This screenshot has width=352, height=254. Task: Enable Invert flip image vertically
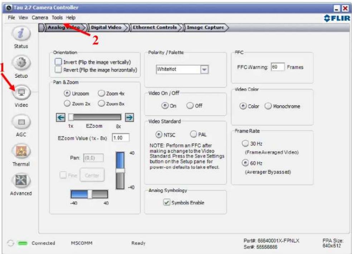58,62
